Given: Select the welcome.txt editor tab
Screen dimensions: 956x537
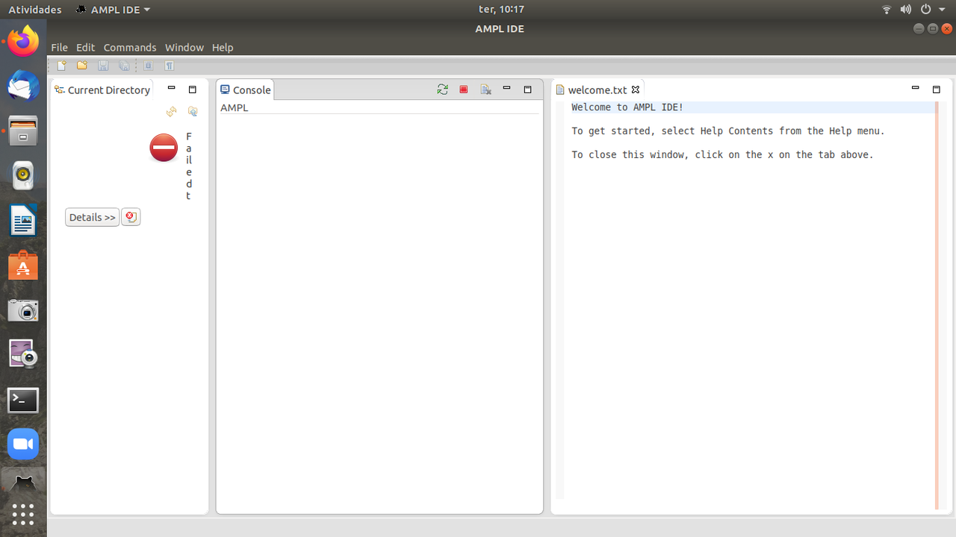Looking at the screenshot, I should pyautogui.click(x=598, y=89).
